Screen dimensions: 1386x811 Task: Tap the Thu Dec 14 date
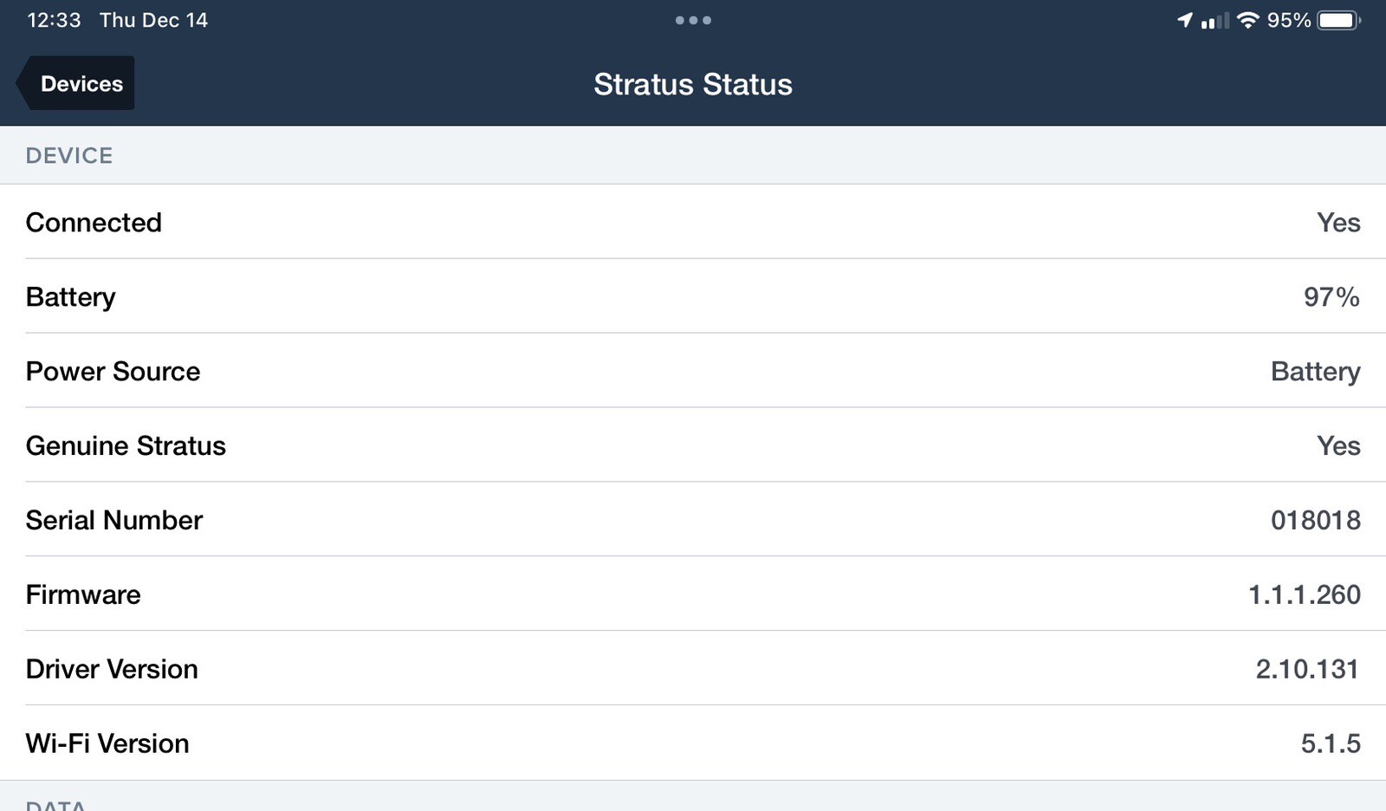153,20
